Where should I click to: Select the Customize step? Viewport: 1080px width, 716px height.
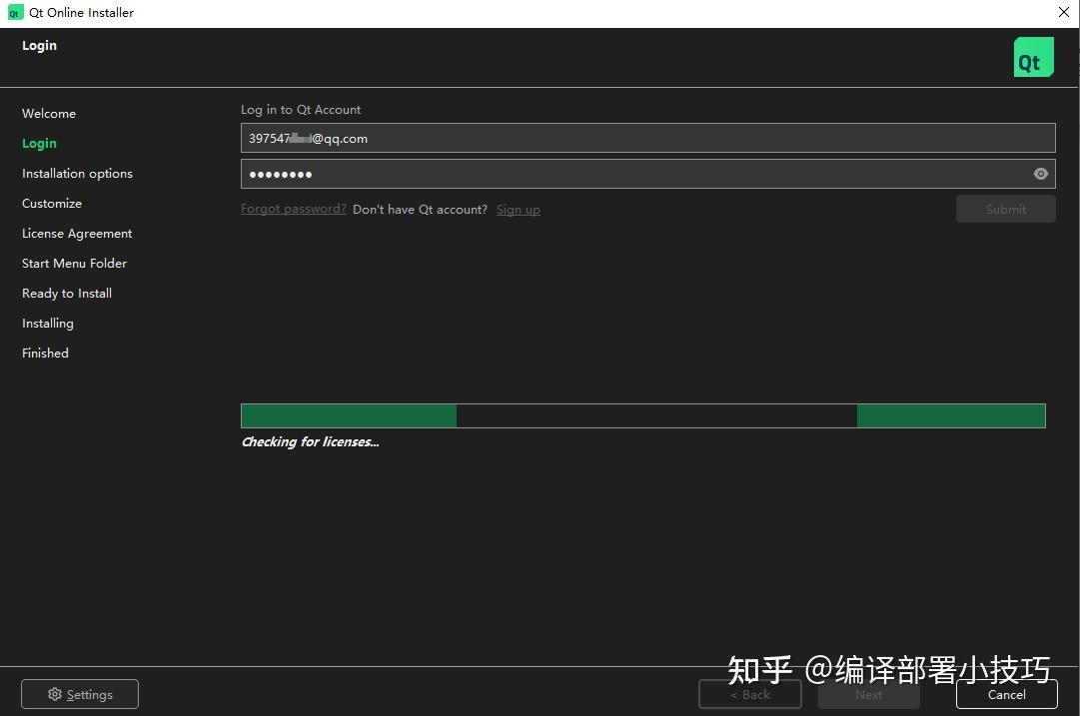(x=51, y=203)
